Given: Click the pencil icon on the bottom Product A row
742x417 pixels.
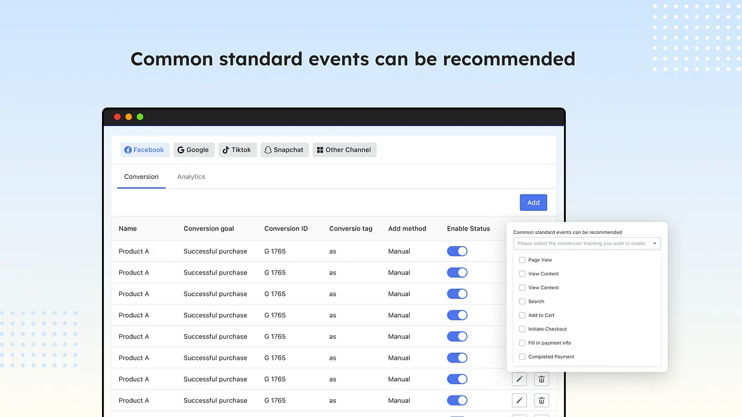Looking at the screenshot, I should click(x=519, y=400).
